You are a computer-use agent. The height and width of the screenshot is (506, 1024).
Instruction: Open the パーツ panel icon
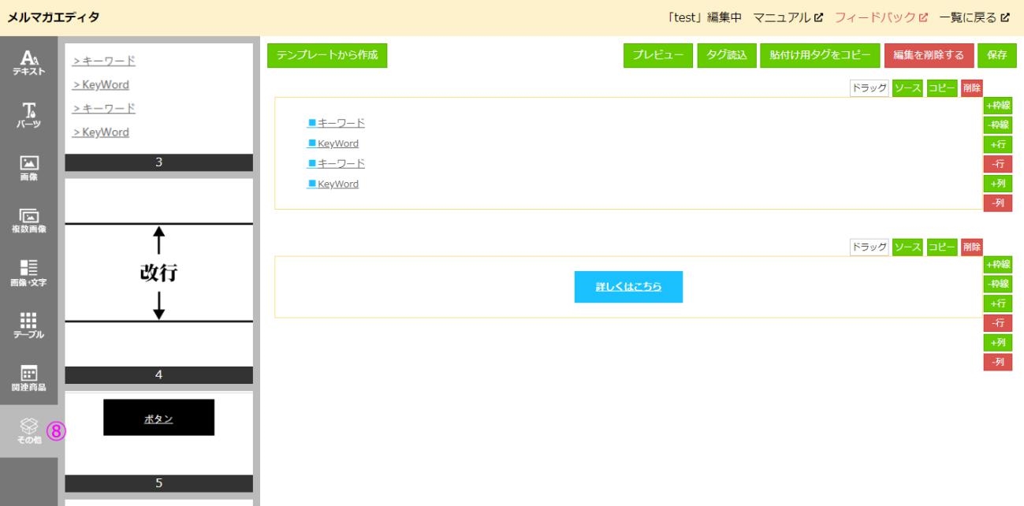click(x=28, y=115)
